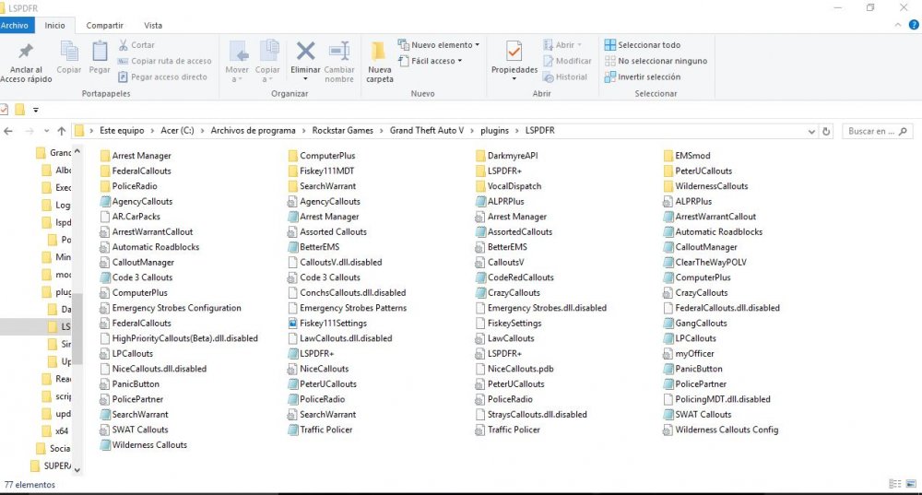Open recent locations dropdown arrow
The image size is (922, 495).
coord(46,131)
